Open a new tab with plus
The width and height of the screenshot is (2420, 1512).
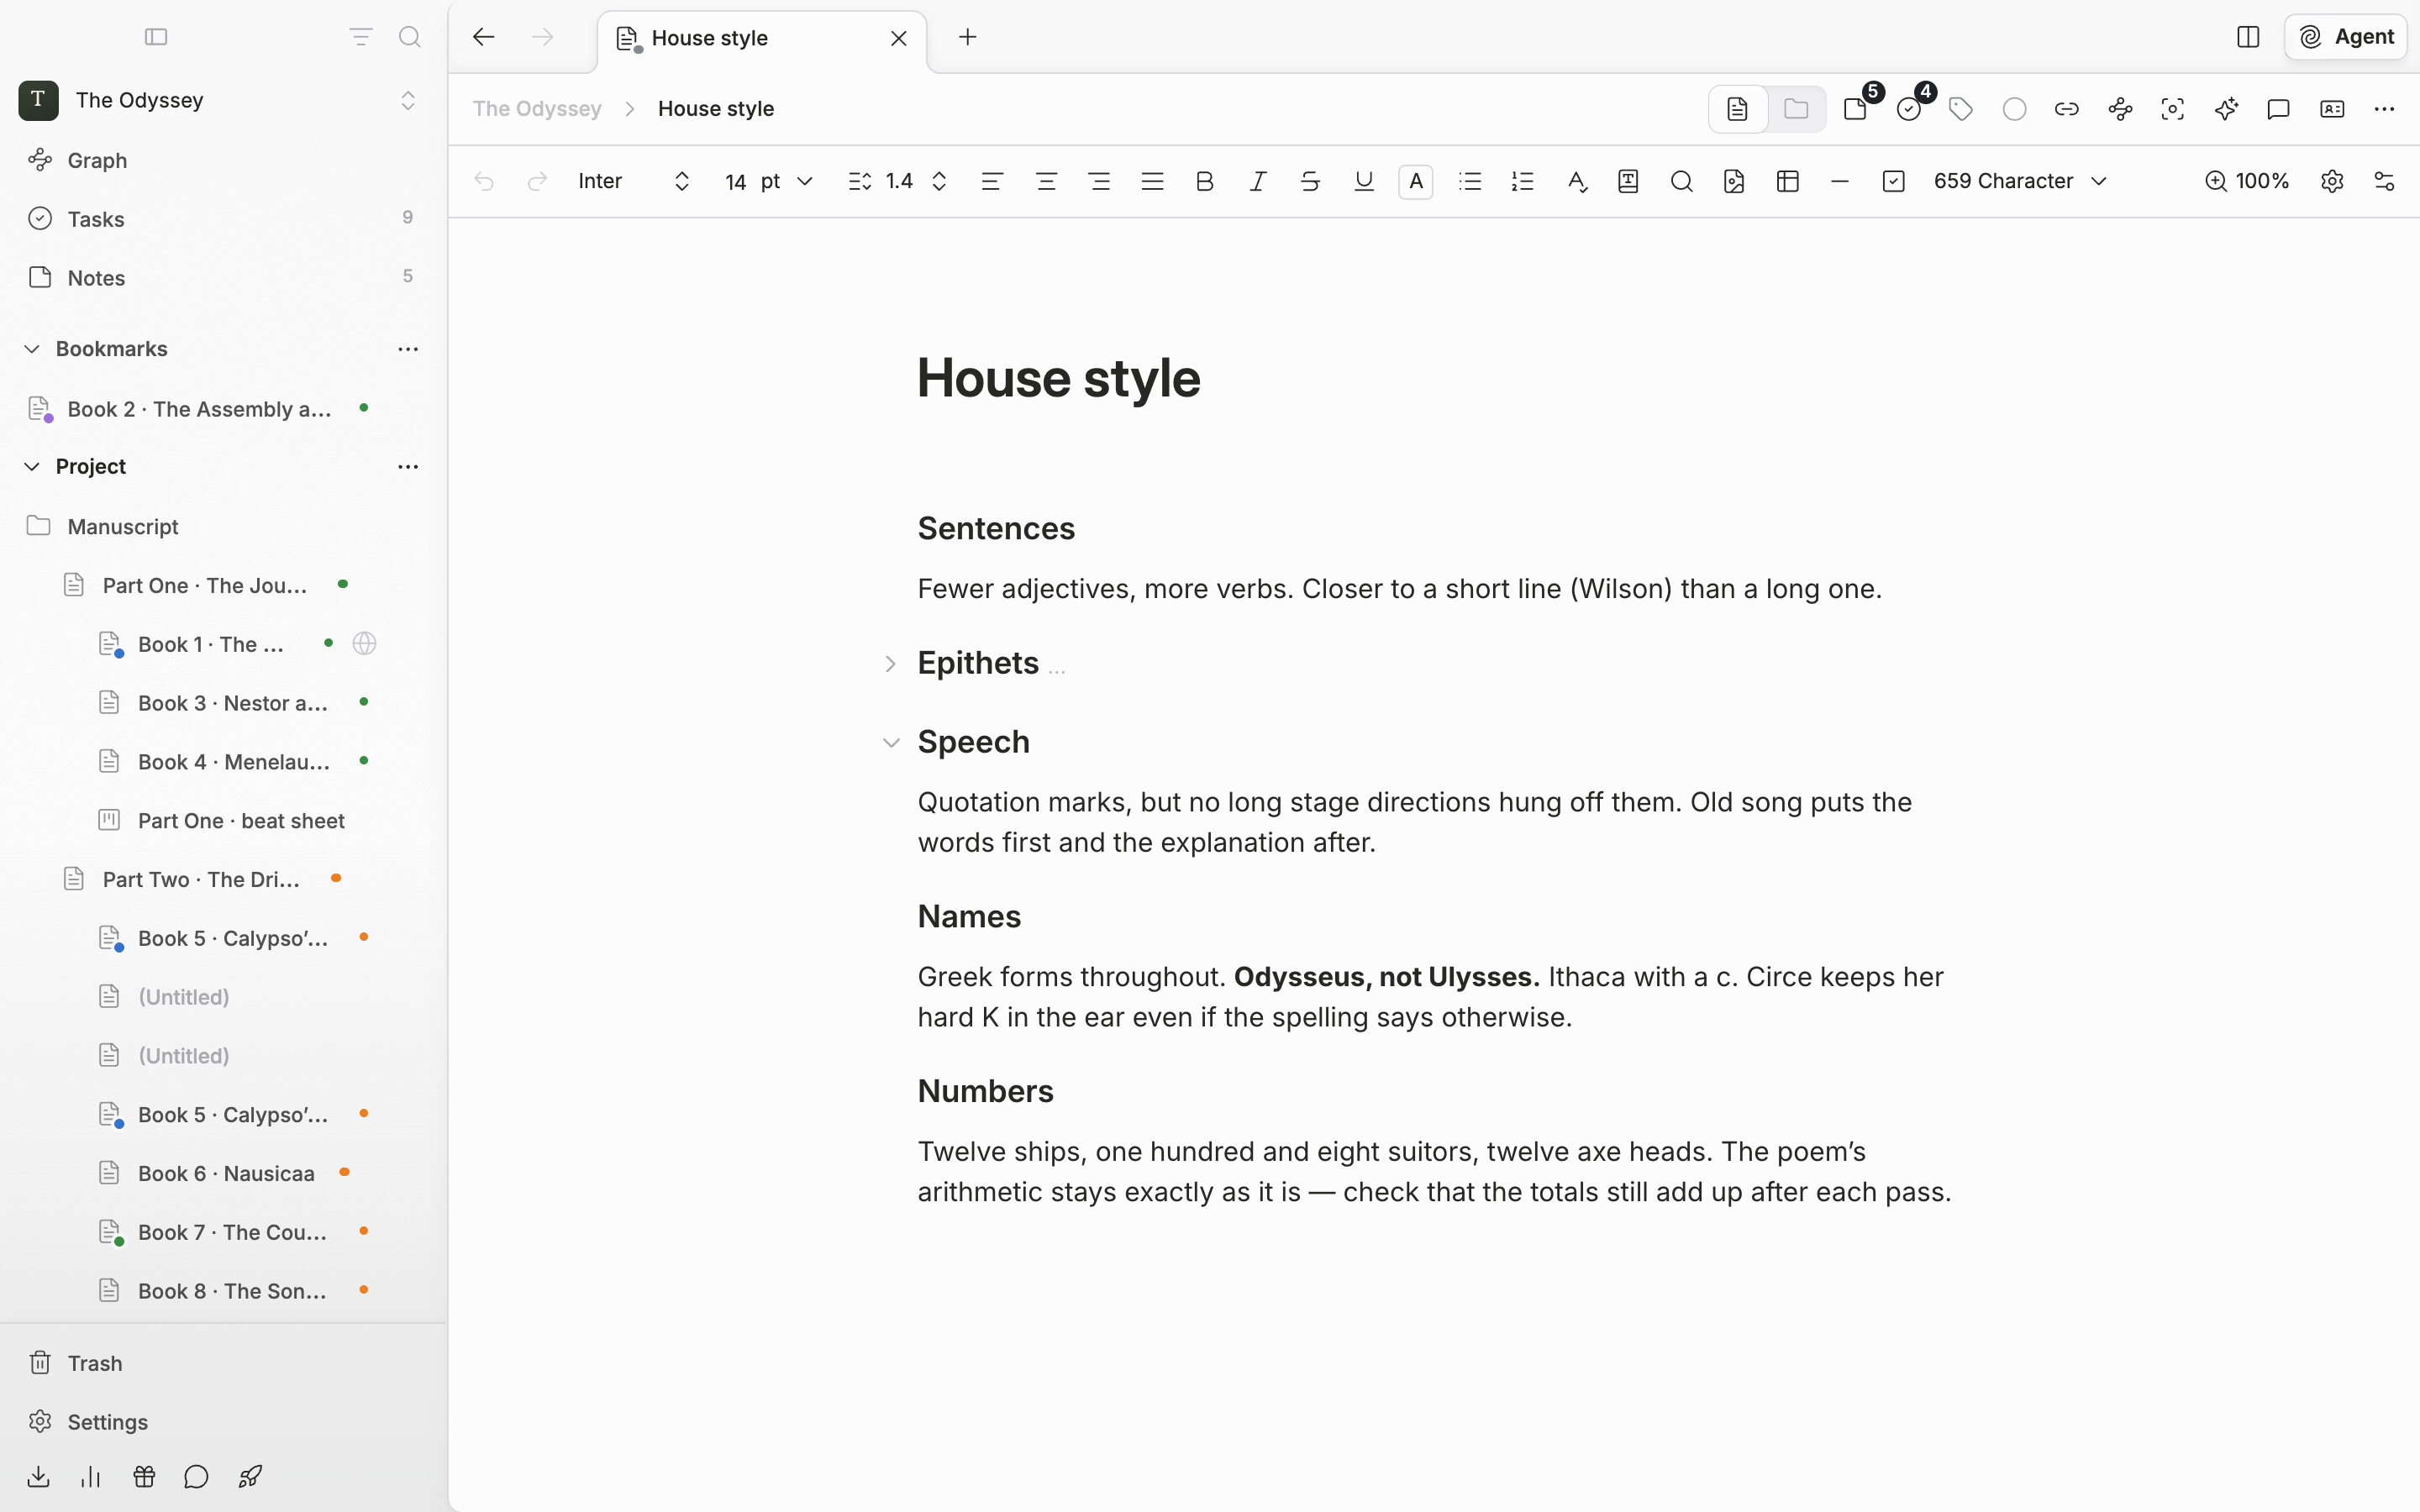pyautogui.click(x=967, y=37)
